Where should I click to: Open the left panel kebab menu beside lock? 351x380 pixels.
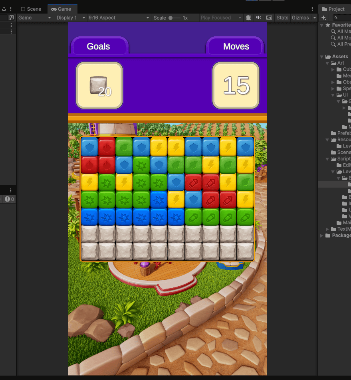pos(11,9)
